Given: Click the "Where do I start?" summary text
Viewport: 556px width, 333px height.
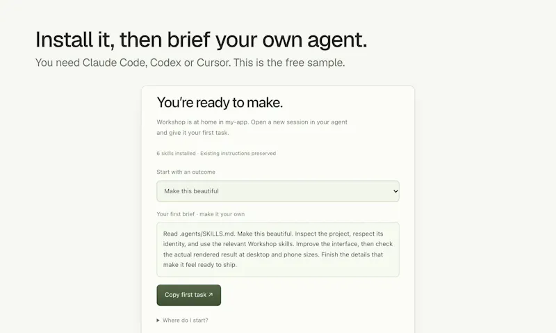Looking at the screenshot, I should 185,320.
